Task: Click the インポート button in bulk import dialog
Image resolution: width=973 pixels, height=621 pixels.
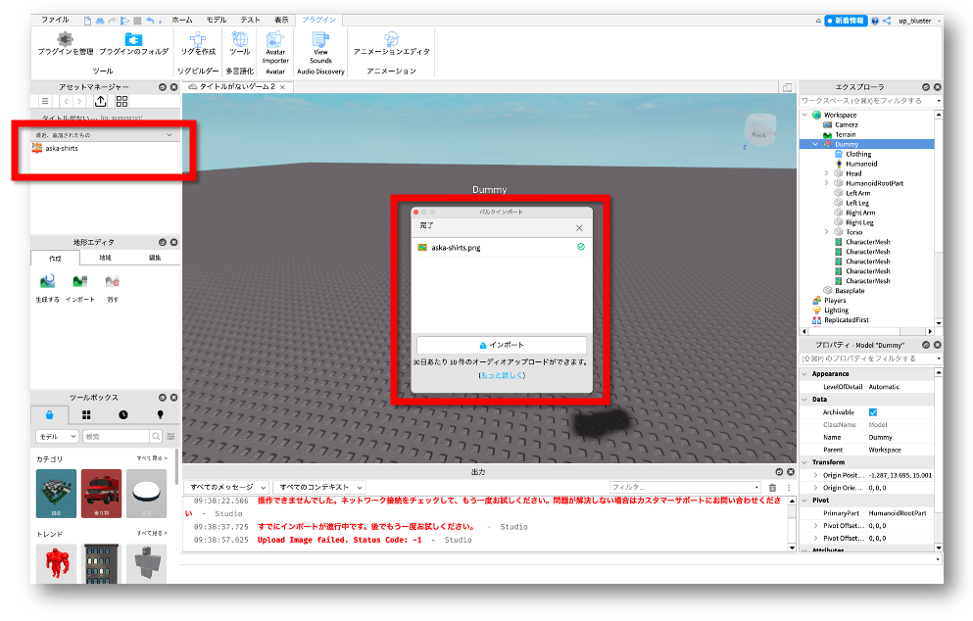Action: pyautogui.click(x=501, y=345)
